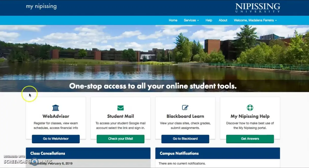Viewport: 309px width, 168px height.
Task: Click the WebAdvisor card heading
Action: click(56, 116)
